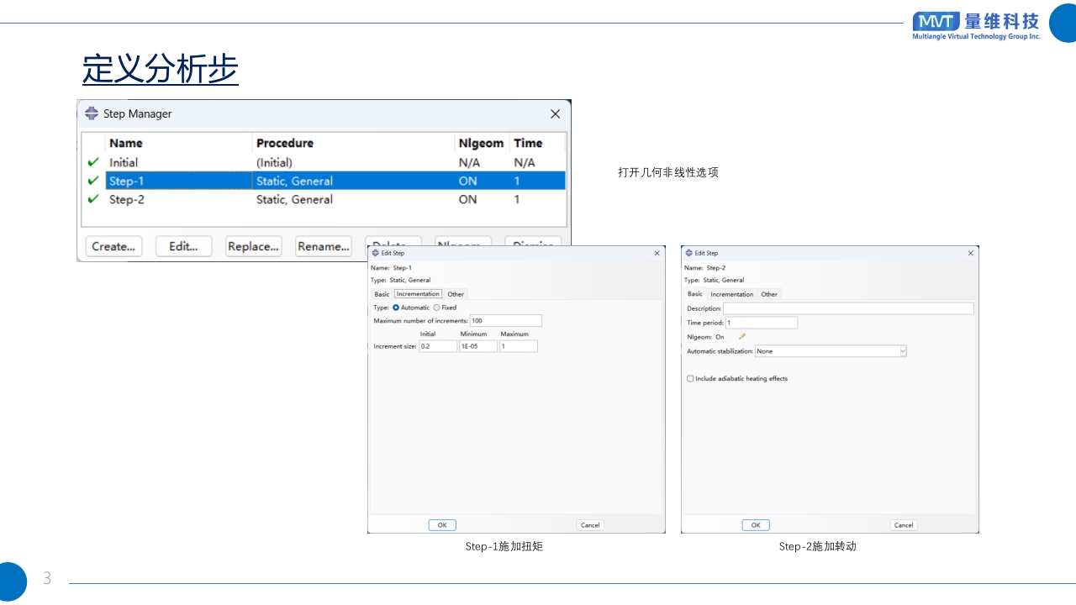Select the Automatic increment type radio button
Image resolution: width=1076 pixels, height=605 pixels.
(x=396, y=308)
